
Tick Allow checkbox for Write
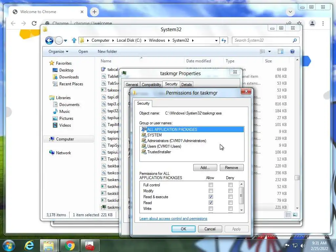pyautogui.click(x=211, y=208)
